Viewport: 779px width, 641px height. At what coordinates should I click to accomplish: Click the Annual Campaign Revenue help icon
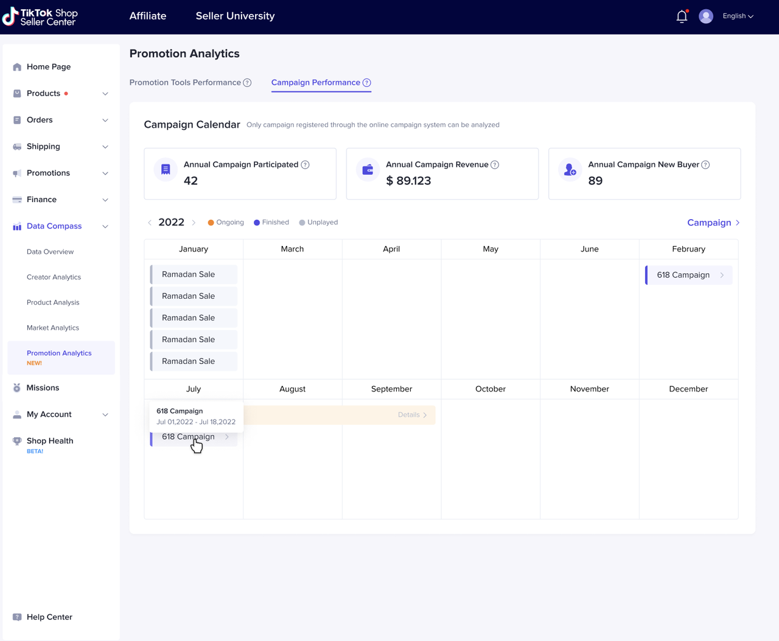pos(495,165)
